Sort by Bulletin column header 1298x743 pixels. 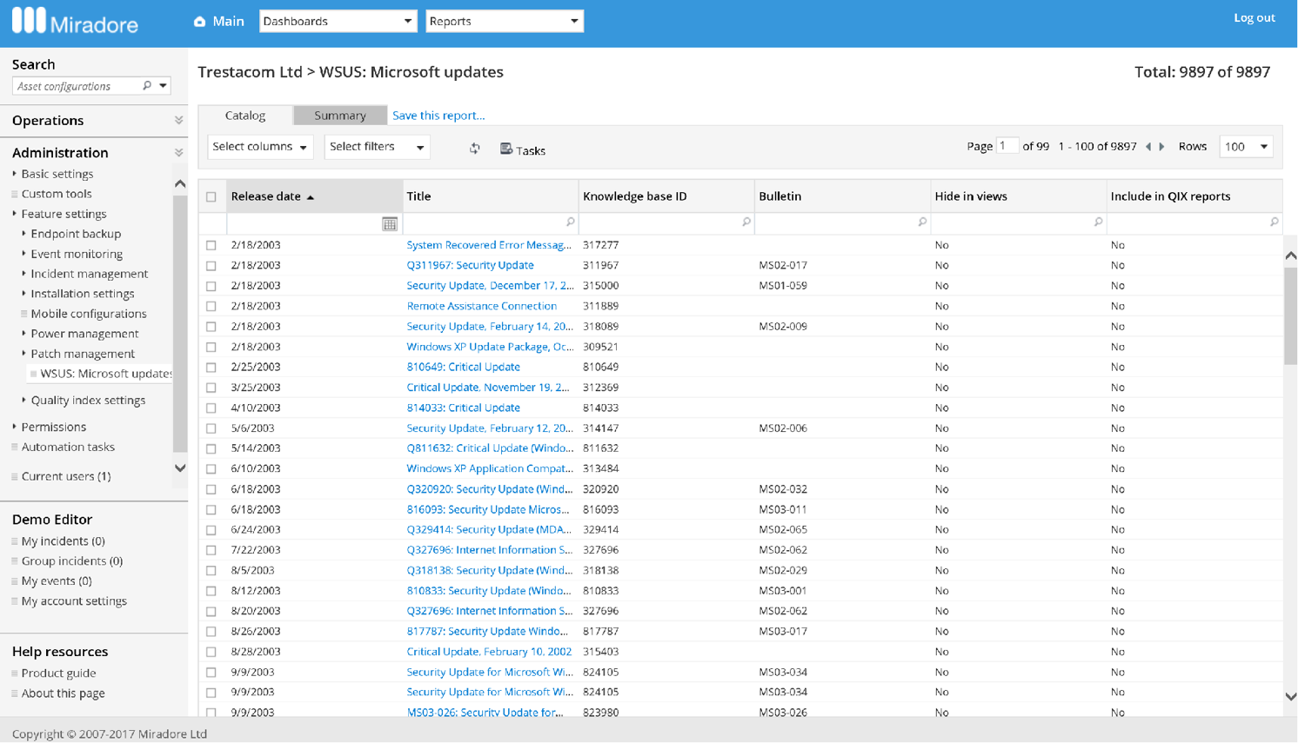click(779, 196)
